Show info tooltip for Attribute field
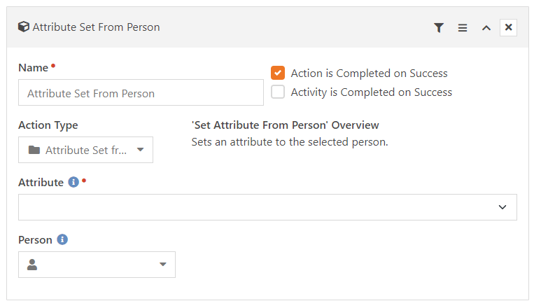The height and width of the screenshot is (308, 534). 73,182
